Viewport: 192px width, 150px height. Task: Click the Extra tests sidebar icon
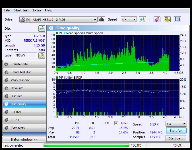point(6,128)
